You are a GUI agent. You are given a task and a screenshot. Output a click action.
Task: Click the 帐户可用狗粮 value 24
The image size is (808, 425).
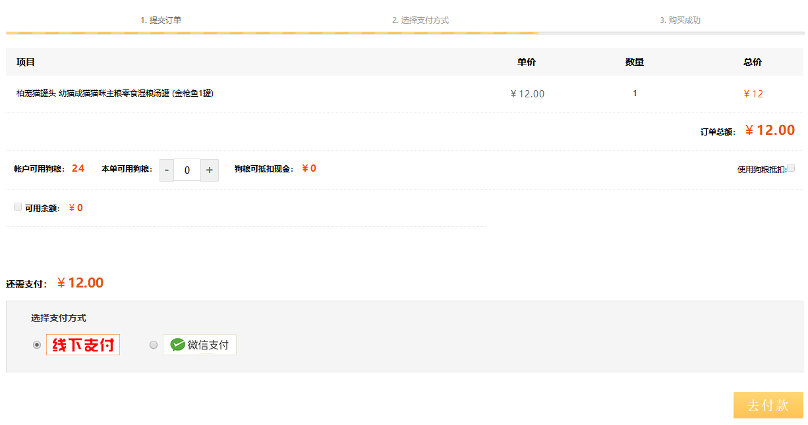click(x=78, y=168)
